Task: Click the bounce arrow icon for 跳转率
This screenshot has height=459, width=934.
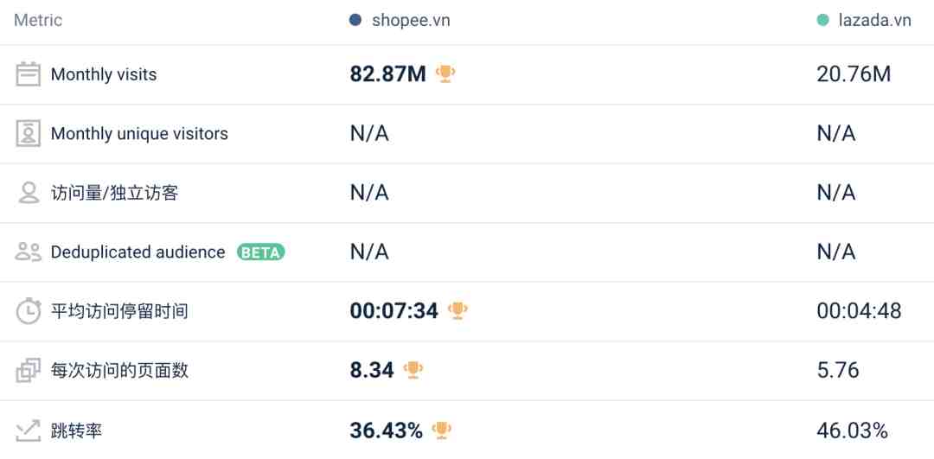Action: (x=29, y=430)
